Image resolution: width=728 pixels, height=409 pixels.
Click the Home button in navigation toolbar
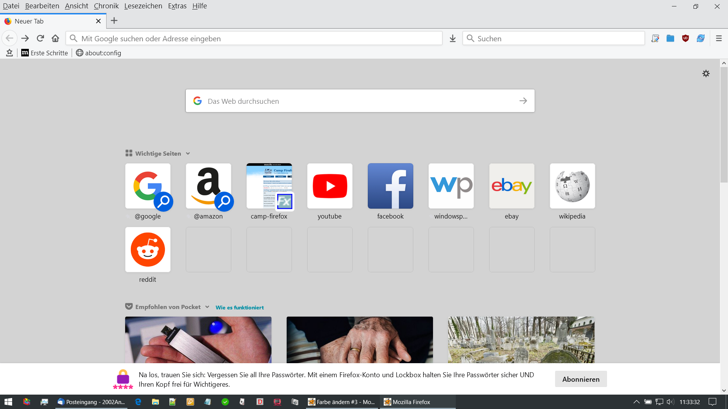[55, 38]
